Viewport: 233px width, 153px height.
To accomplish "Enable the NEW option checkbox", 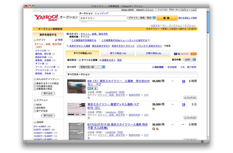I will pos(35,105).
